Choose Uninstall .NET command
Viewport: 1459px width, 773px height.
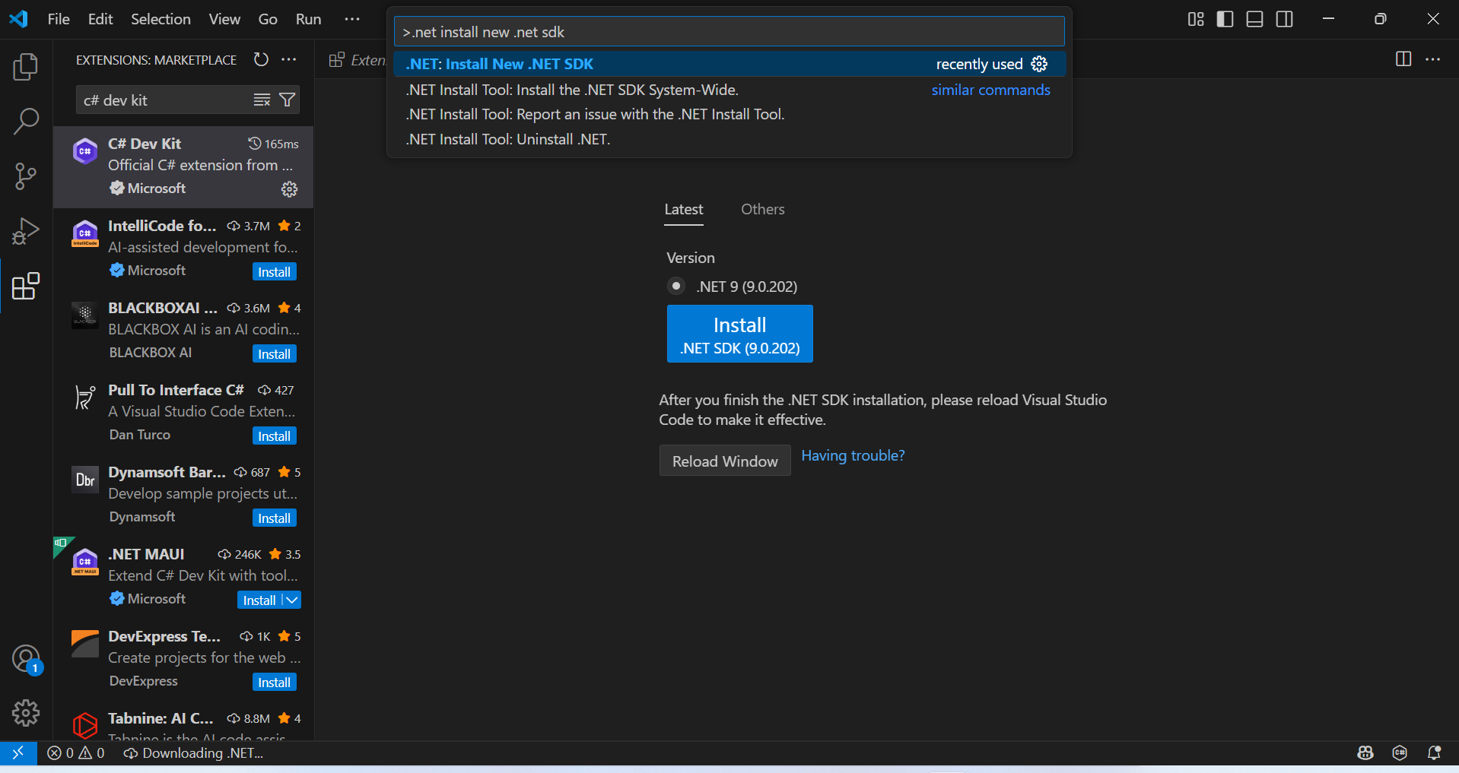(x=729, y=139)
